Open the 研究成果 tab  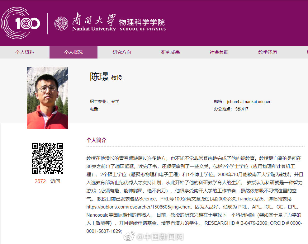click(170, 52)
